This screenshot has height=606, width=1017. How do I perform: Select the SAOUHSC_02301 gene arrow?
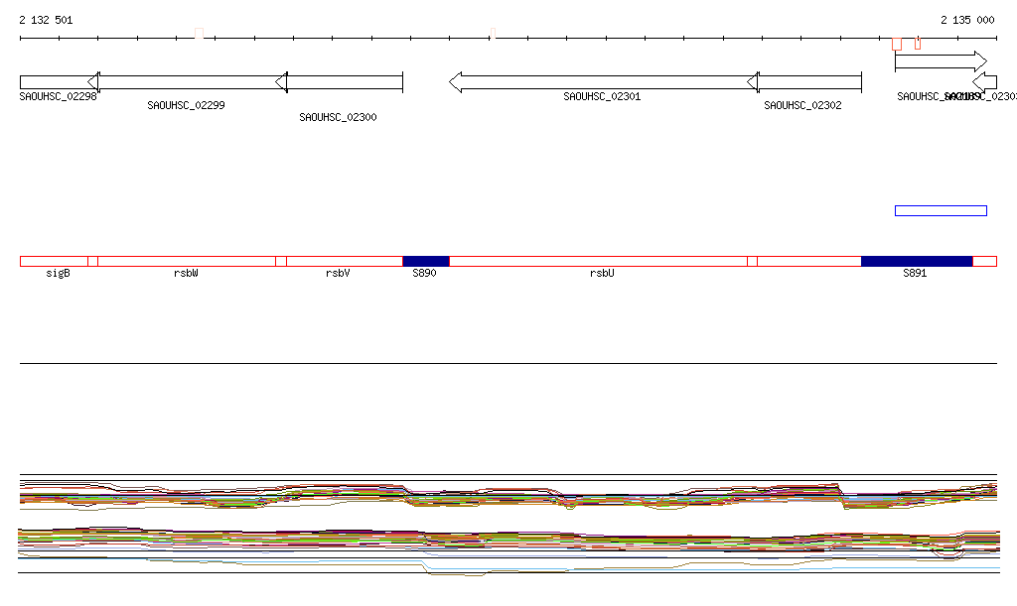[x=603, y=82]
